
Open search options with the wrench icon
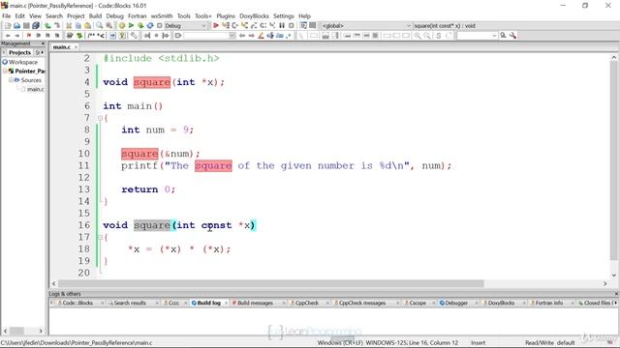click(512, 36)
